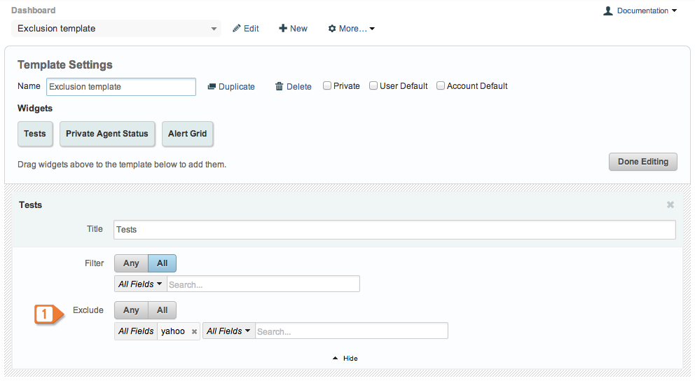Remove the yahoo exclude filter tag
The image size is (695, 381).
coord(194,331)
